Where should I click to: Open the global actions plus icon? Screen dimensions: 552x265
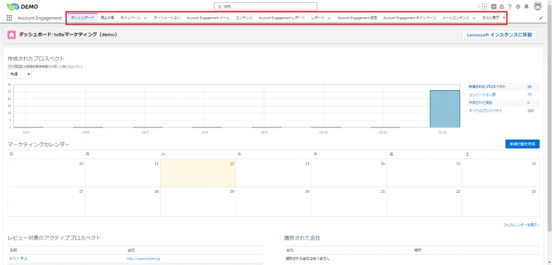coord(494,6)
